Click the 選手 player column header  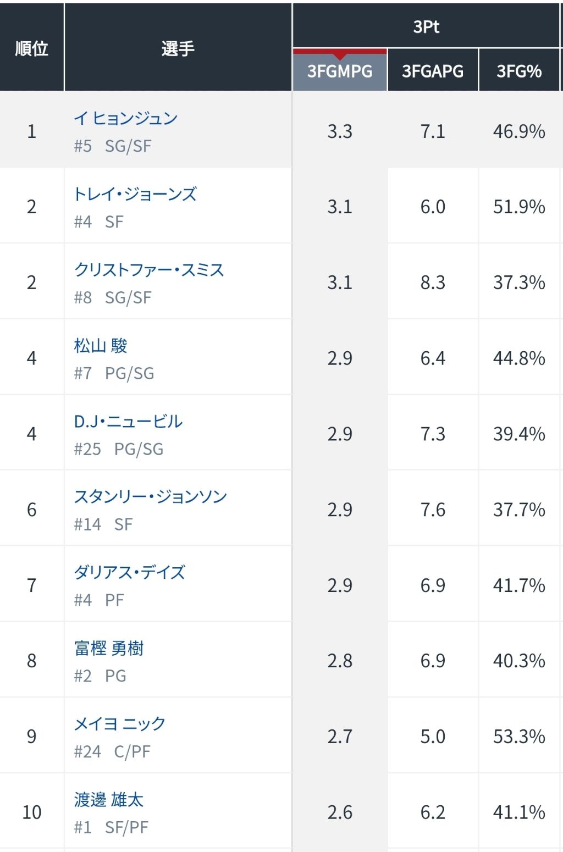coord(178,48)
